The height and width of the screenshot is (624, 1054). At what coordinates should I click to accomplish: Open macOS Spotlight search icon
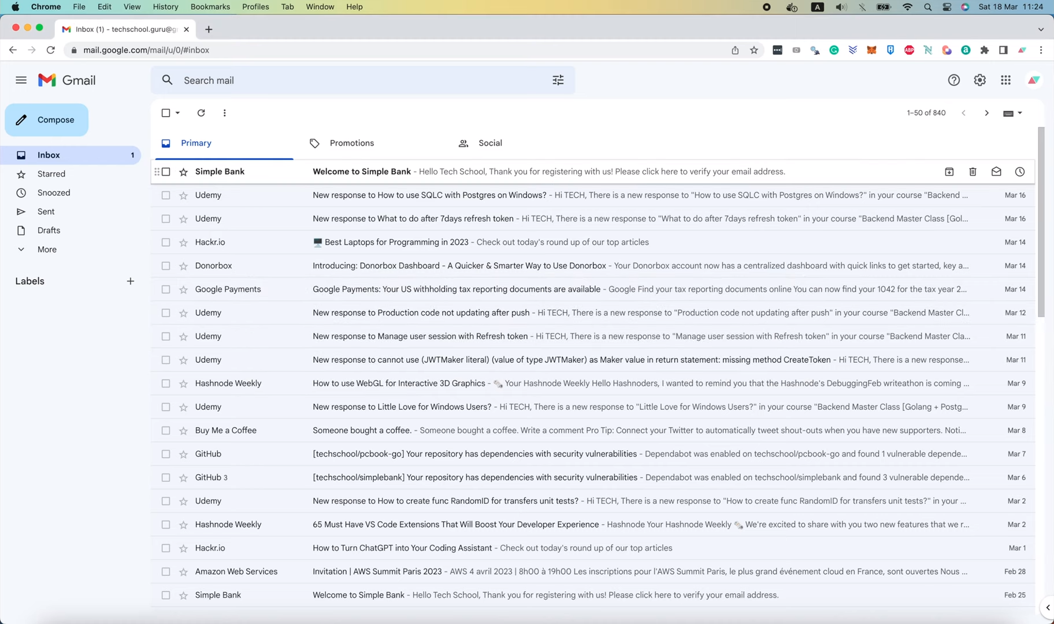click(927, 7)
